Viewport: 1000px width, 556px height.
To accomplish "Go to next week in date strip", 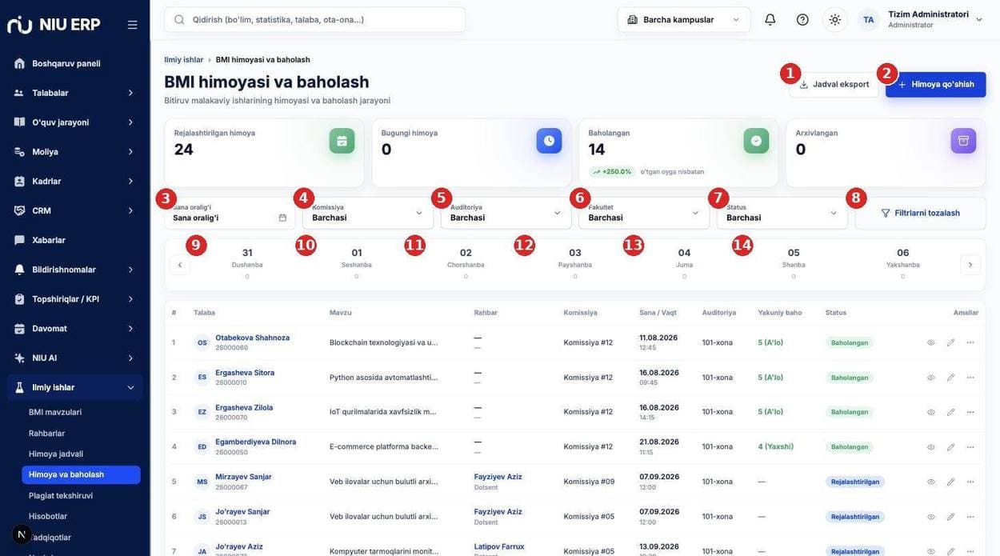I will coord(970,265).
